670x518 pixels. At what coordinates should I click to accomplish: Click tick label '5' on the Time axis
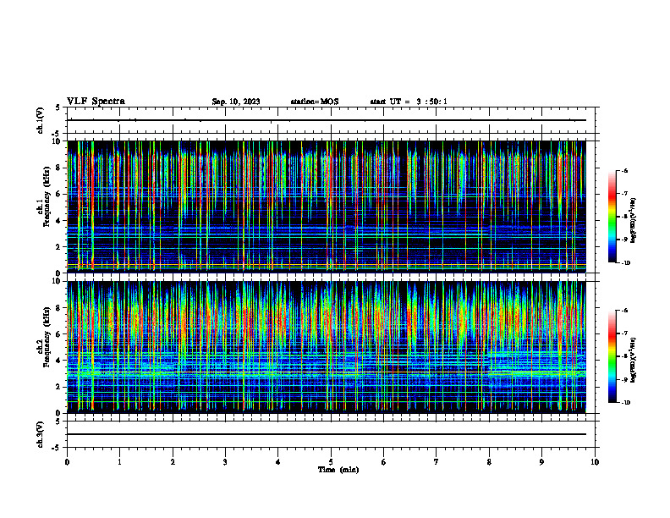pos(331,462)
